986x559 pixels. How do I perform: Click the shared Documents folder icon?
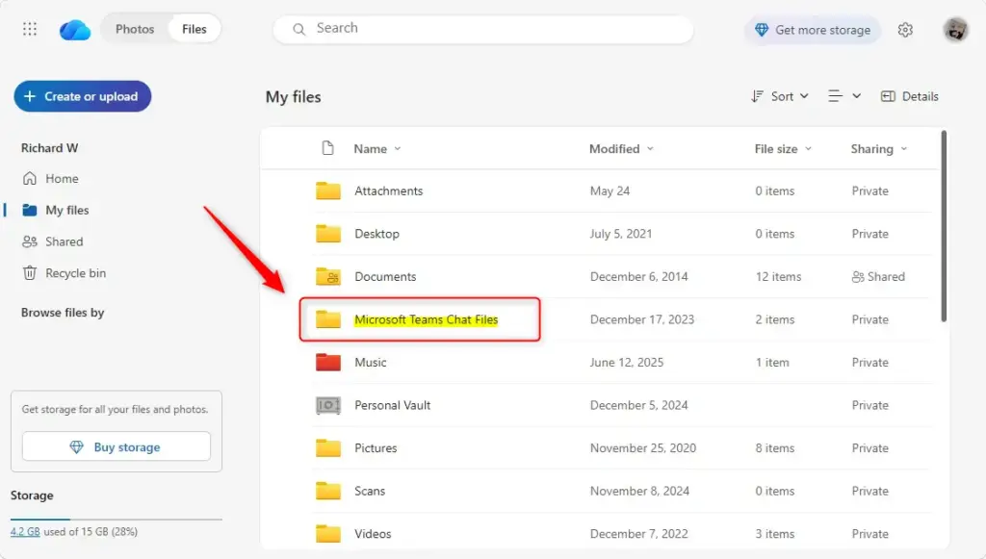[328, 276]
